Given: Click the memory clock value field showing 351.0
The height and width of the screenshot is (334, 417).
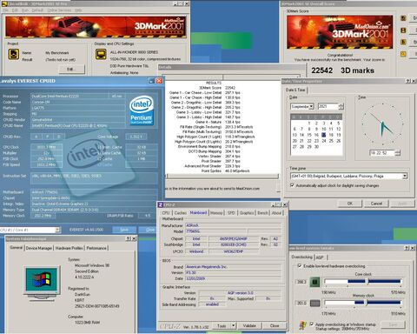Looking at the screenshot, I should [x=301, y=304].
